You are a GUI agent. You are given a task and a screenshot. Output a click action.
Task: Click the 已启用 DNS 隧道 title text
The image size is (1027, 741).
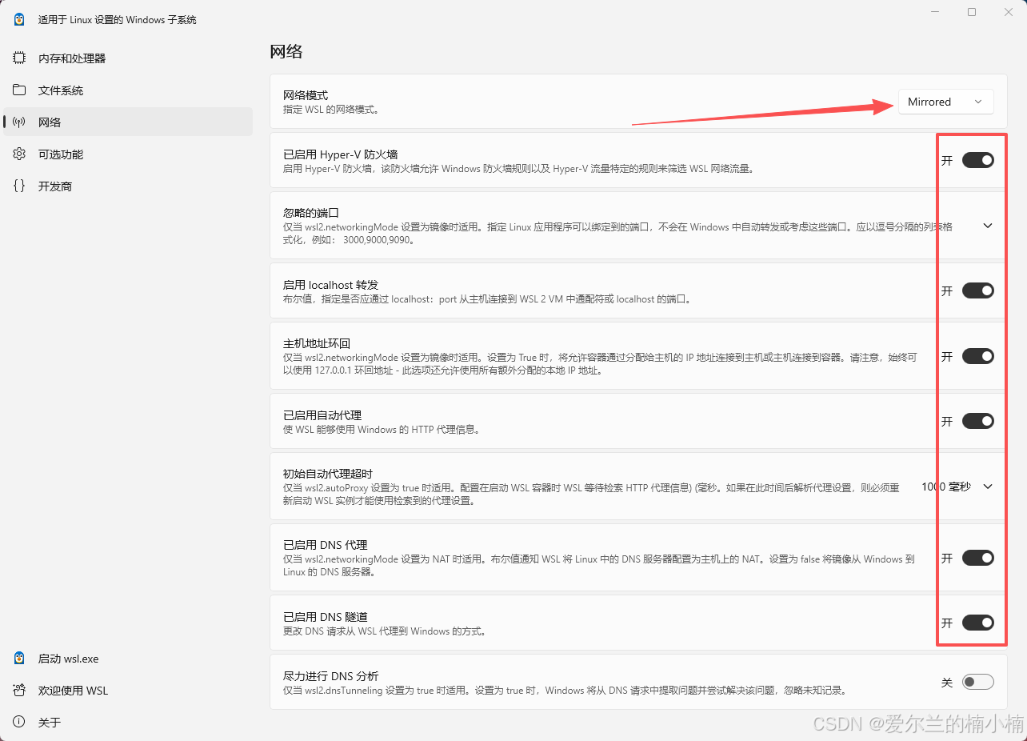pos(326,617)
